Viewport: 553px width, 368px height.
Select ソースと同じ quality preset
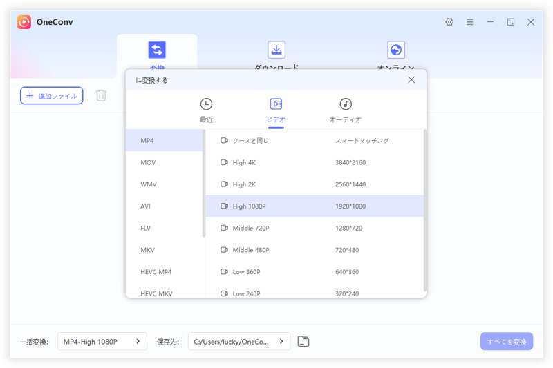pos(315,141)
